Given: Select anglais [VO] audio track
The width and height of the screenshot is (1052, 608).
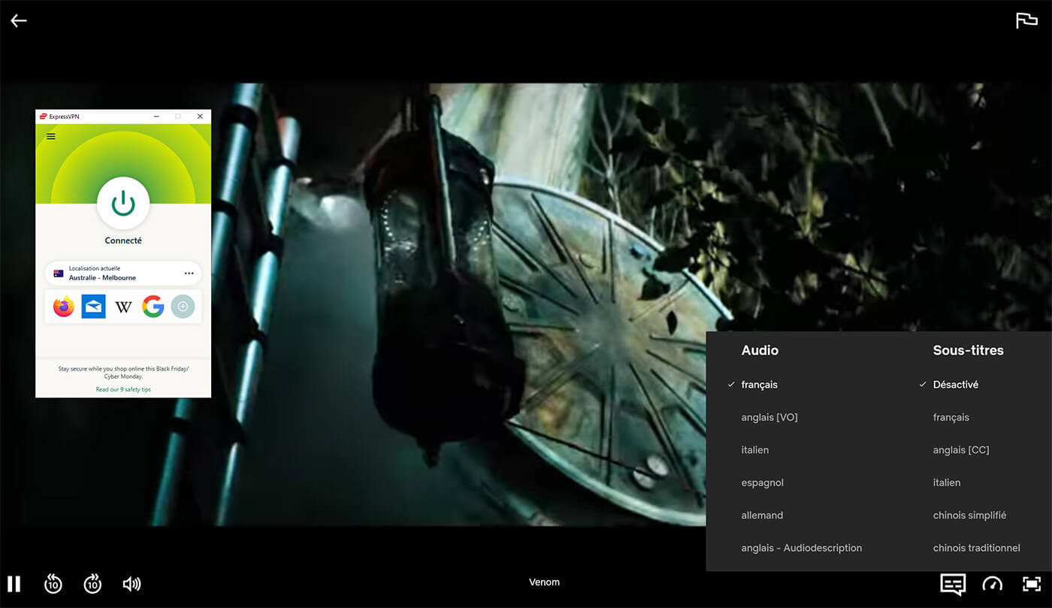Looking at the screenshot, I should click(769, 417).
